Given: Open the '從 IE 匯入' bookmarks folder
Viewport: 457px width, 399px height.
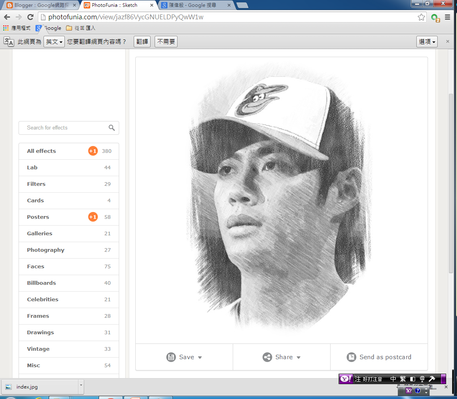Looking at the screenshot, I should [81, 28].
